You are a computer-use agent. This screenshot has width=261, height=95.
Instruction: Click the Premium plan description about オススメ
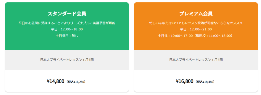[x=196, y=23]
